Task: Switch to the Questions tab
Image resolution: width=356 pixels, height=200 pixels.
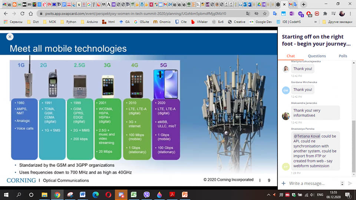Action: point(317,56)
